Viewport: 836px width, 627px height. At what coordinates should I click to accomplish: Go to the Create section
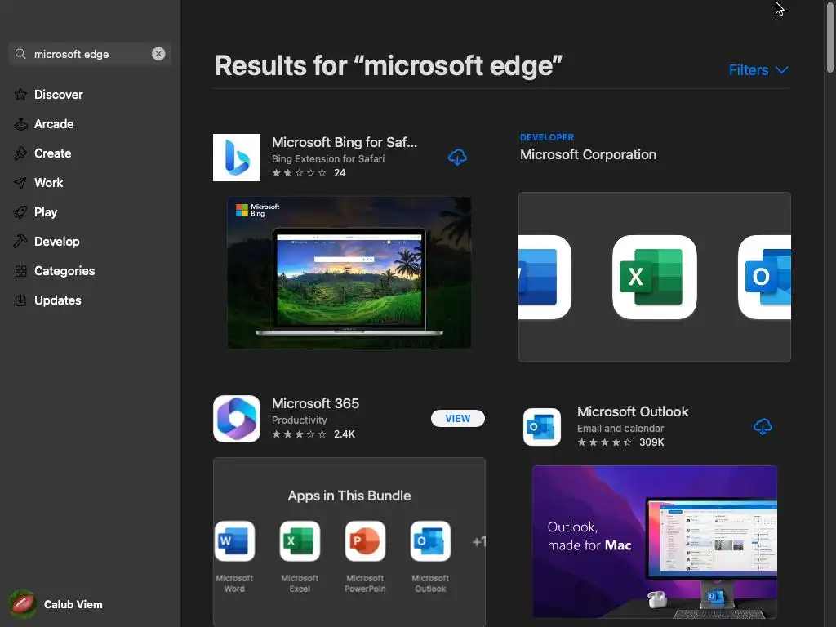[x=52, y=153]
